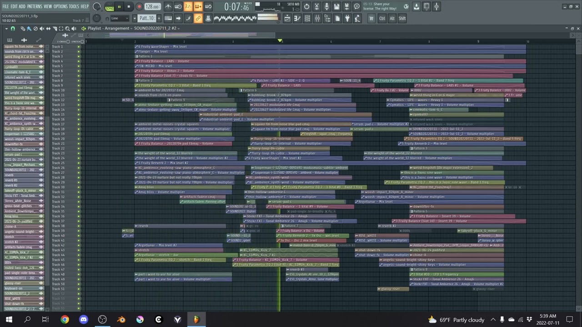The height and width of the screenshot is (327, 582).
Task: Open the PATTERNS menu
Action: (x=35, y=6)
